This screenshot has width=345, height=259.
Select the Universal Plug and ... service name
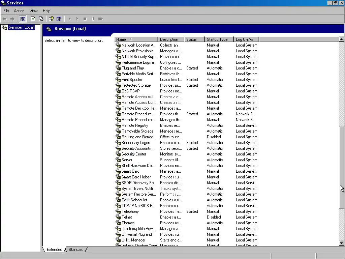point(138,234)
